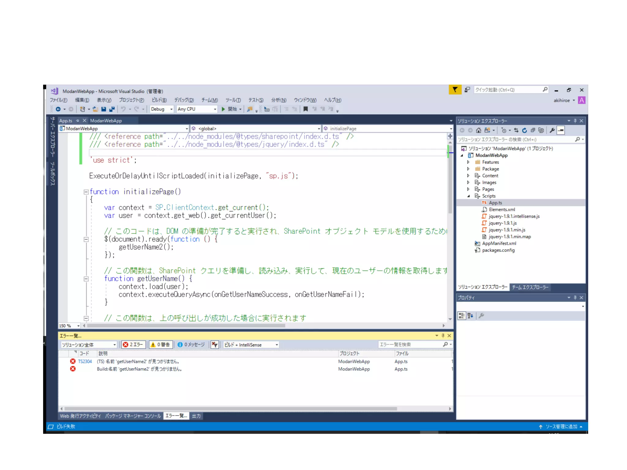Click the bookmark icon in toolbar
Viewport: 627px width, 470px height.
pyautogui.click(x=305, y=109)
